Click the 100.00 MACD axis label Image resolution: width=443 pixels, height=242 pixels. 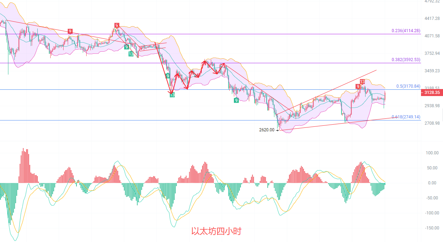point(431,153)
